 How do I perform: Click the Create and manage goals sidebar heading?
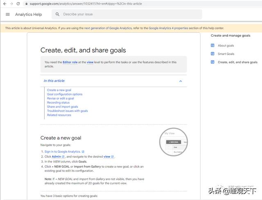230,36
